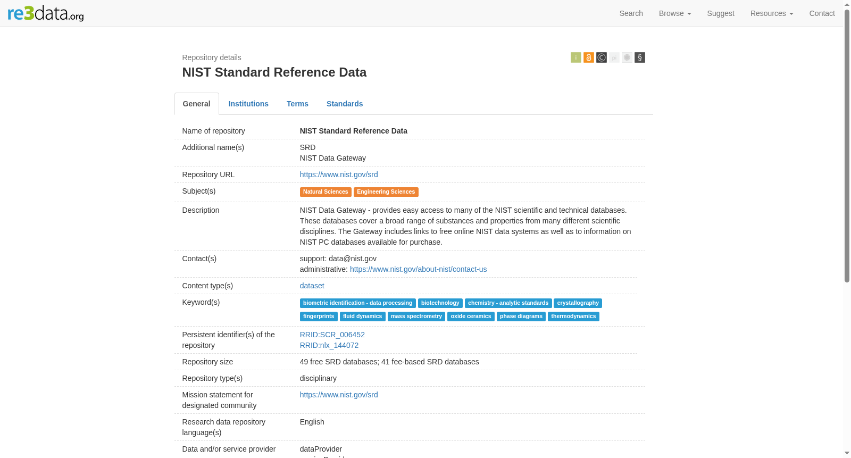Click the dark section-sign policy badge

(x=639, y=57)
